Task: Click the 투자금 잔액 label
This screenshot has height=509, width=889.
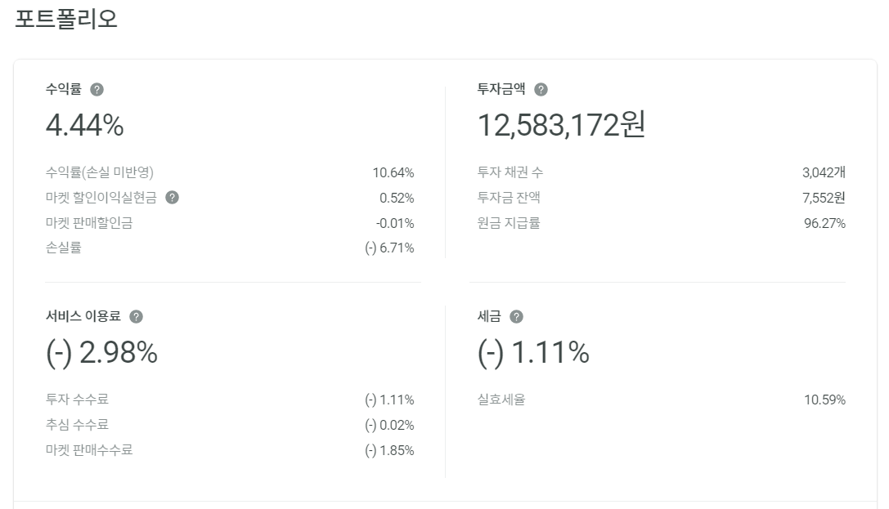Action: (509, 198)
